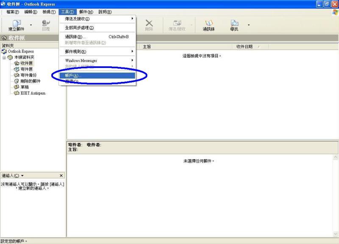Click the ESET Antispam folder icon
The width and height of the screenshot is (339, 244).
pos(17,93)
